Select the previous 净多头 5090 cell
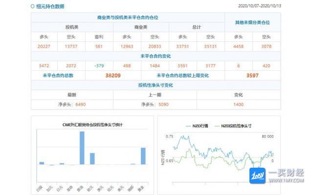313x195 pixels. [x=155, y=104]
